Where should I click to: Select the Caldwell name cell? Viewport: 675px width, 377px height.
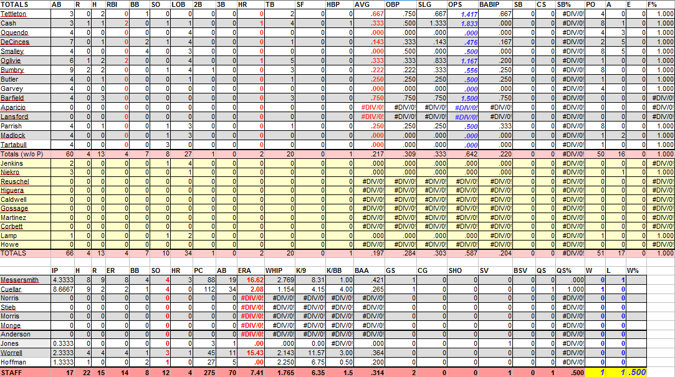[26, 199]
